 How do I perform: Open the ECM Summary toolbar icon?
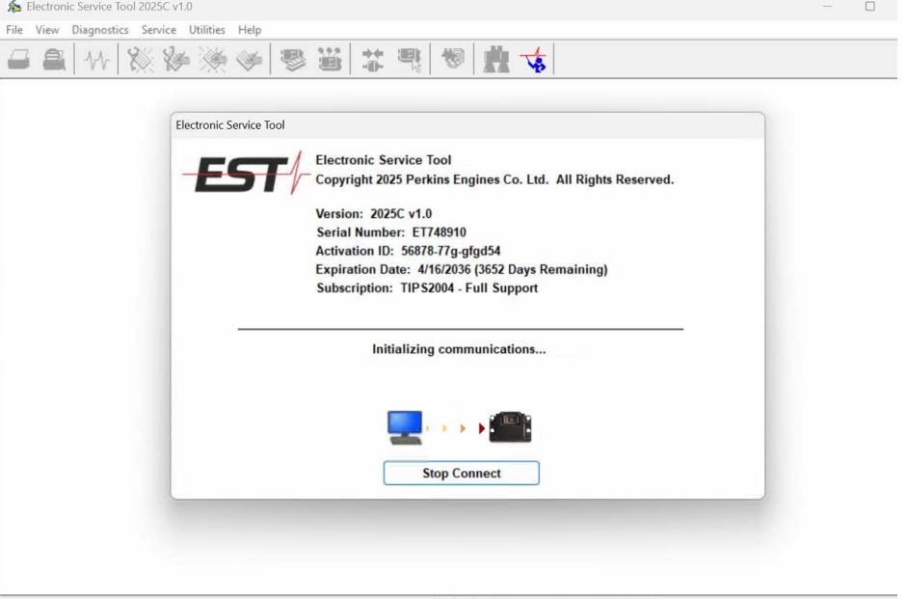(x=293, y=60)
